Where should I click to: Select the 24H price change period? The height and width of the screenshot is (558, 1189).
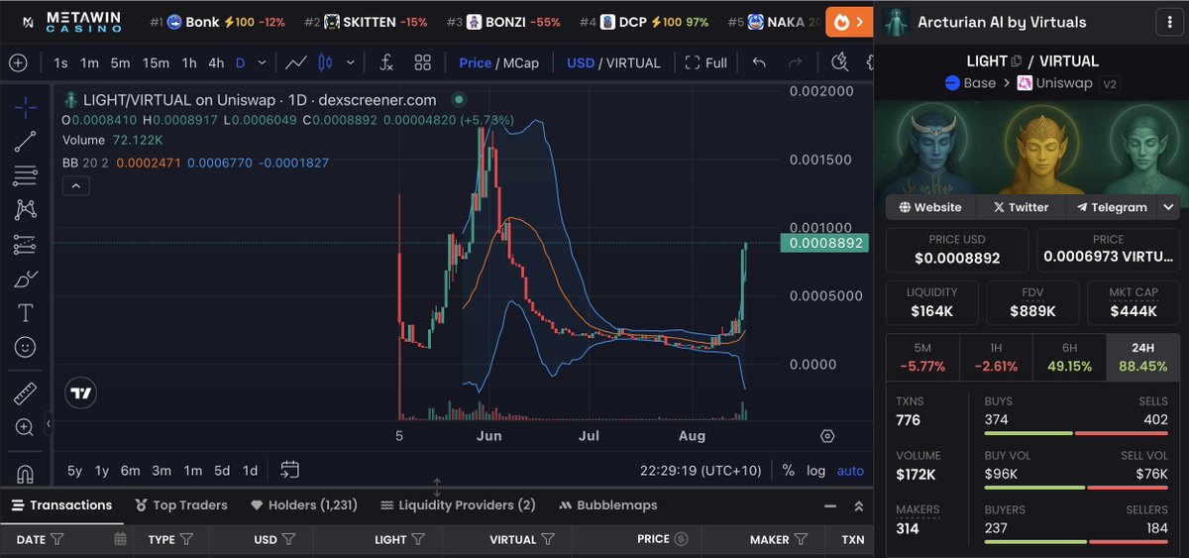tap(1142, 358)
